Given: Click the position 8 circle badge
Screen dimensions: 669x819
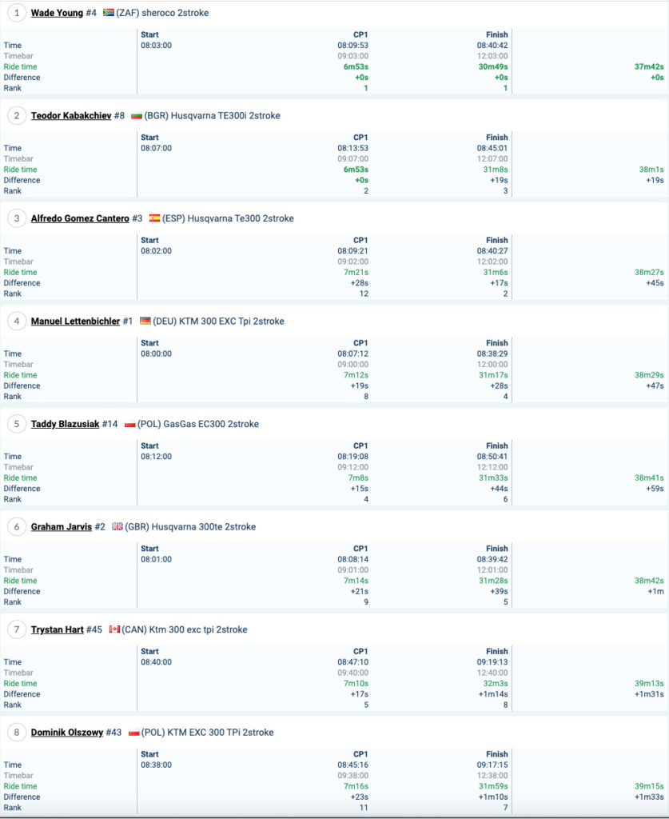Looking at the screenshot, I should pos(16,733).
